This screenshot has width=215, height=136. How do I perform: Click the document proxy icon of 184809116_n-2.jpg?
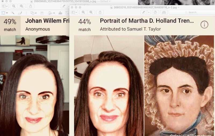click(x=112, y=8)
